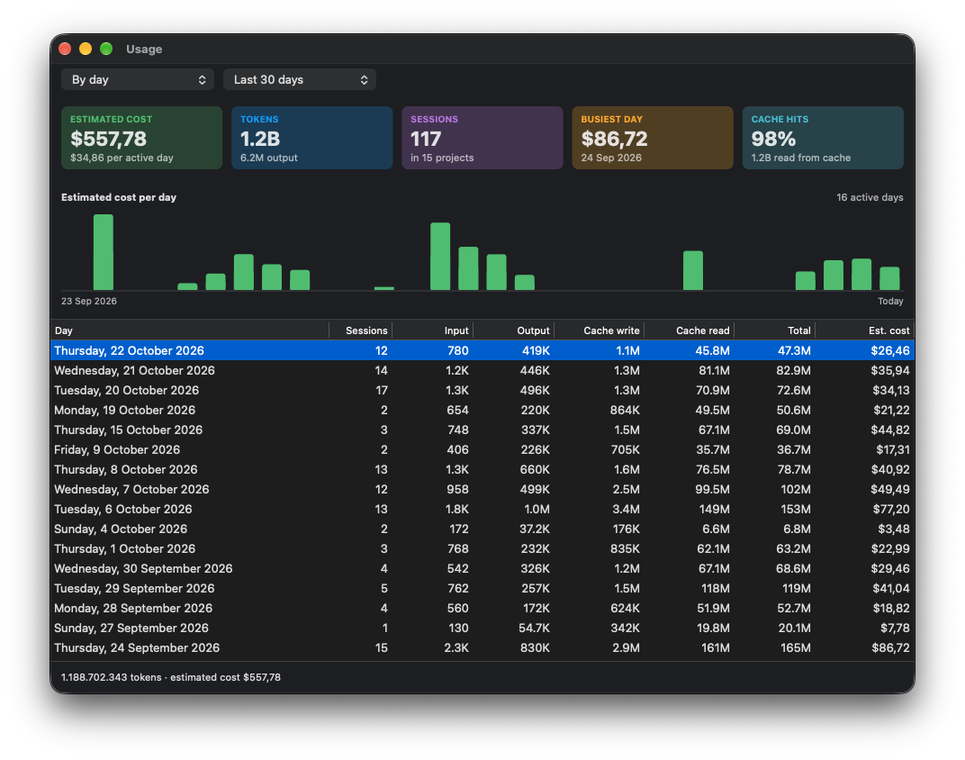Click the 165M total cell
This screenshot has height=760, width=965.
pyautogui.click(x=796, y=648)
